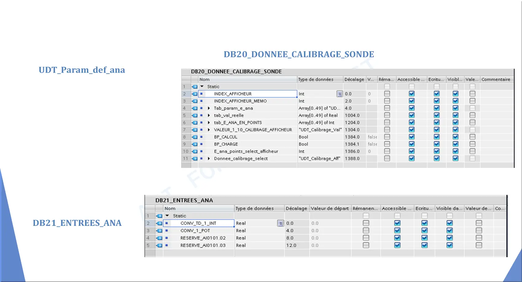Click the E_ana_points_select_afficheur variable name

coord(246,151)
